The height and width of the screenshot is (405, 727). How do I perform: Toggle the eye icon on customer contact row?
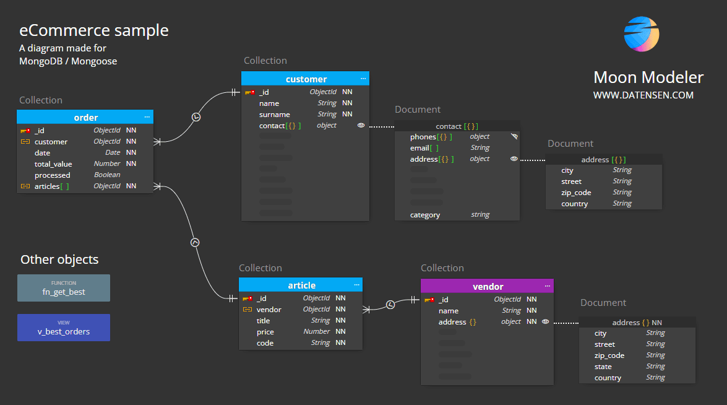pyautogui.click(x=361, y=126)
